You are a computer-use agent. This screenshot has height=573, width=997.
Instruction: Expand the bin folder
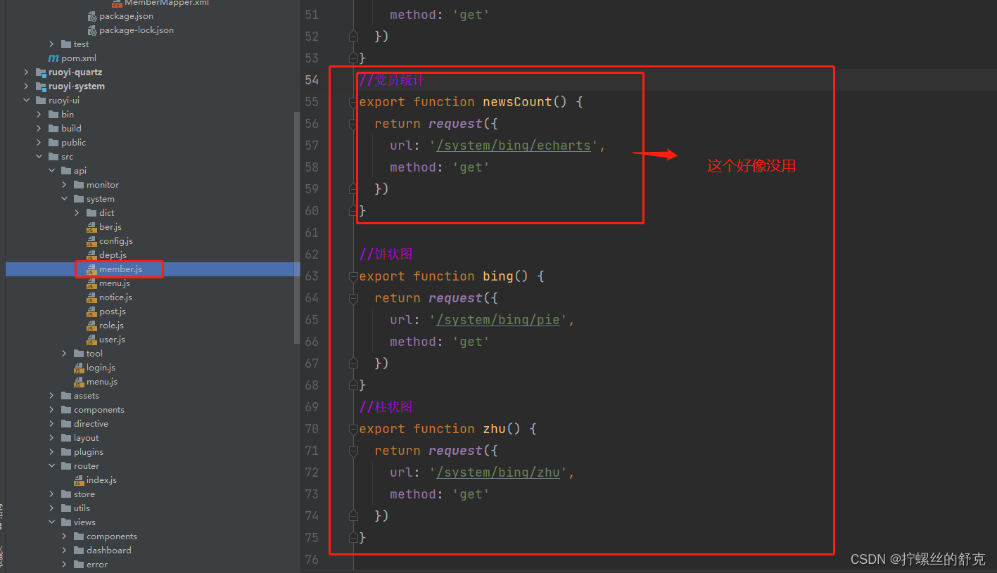[39, 115]
